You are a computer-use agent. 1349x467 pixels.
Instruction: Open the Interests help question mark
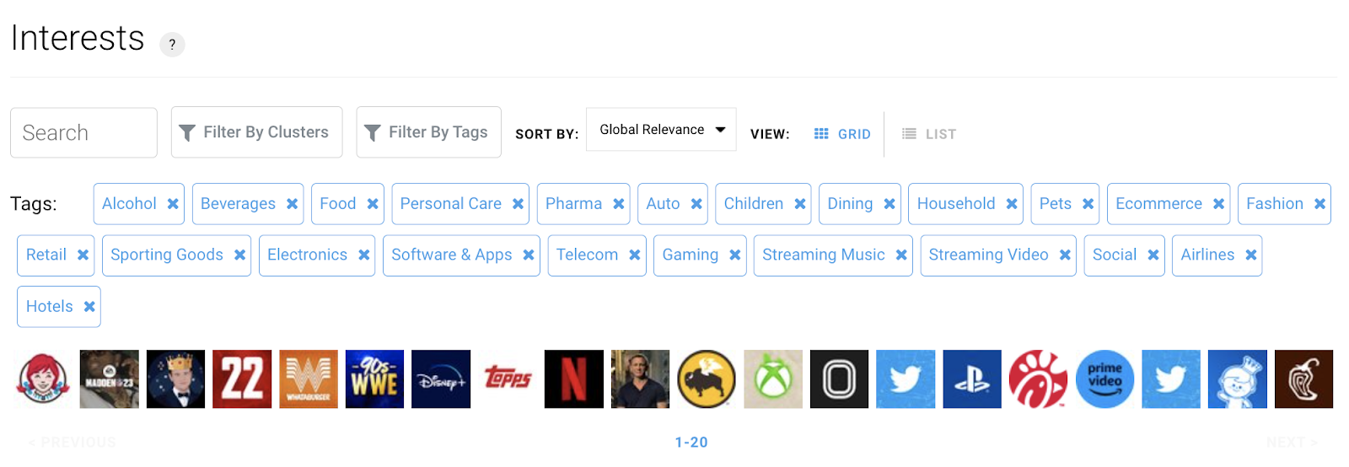(172, 45)
